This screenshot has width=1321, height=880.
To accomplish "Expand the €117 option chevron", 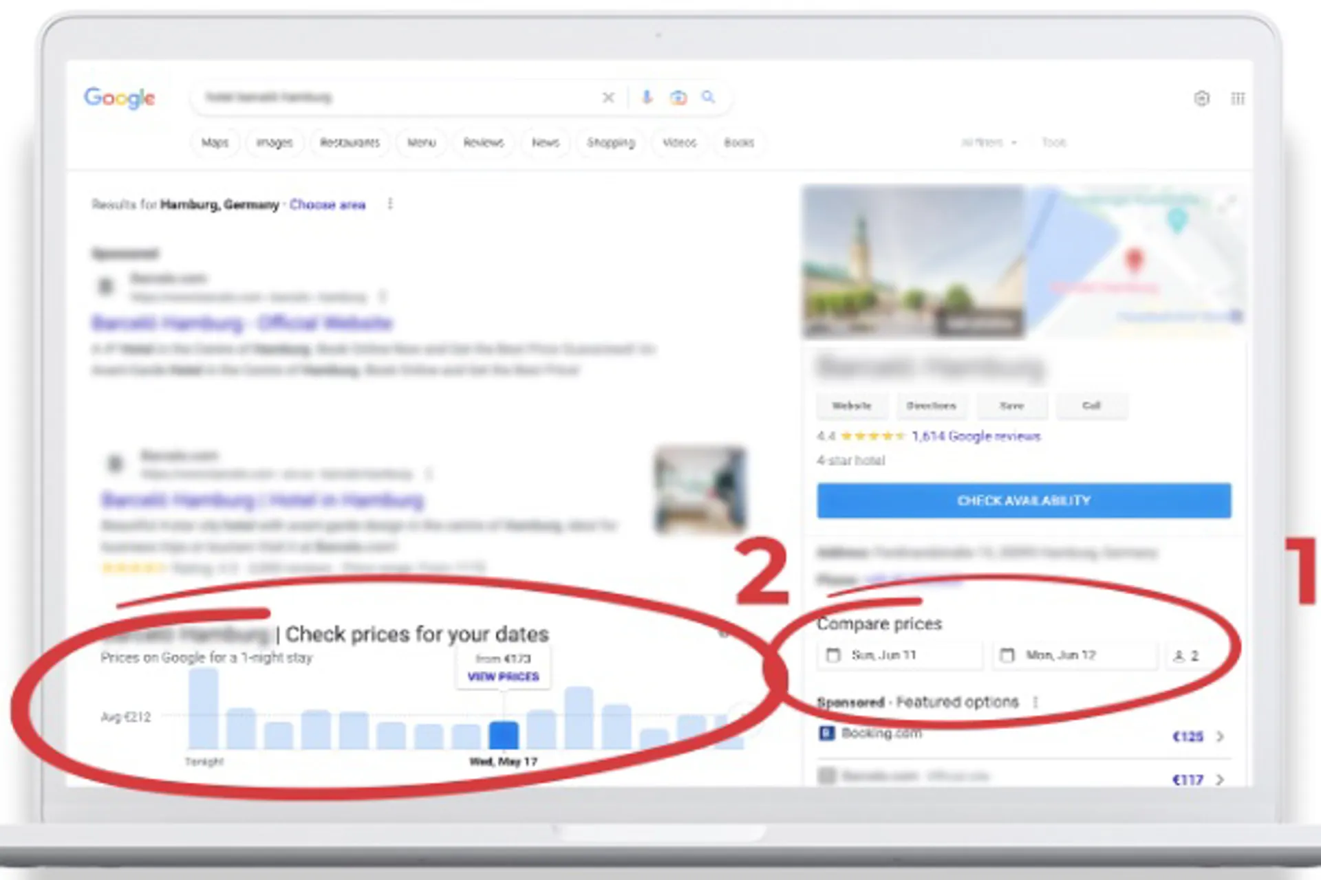I will tap(1220, 780).
